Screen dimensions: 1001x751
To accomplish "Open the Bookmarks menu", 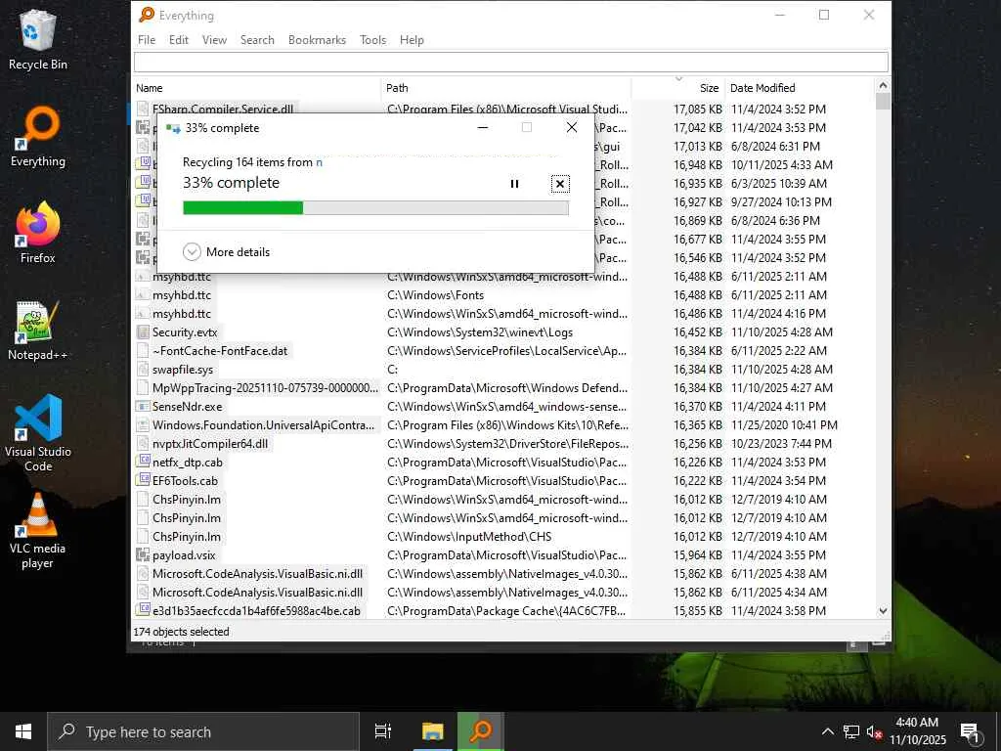I will click(x=318, y=39).
